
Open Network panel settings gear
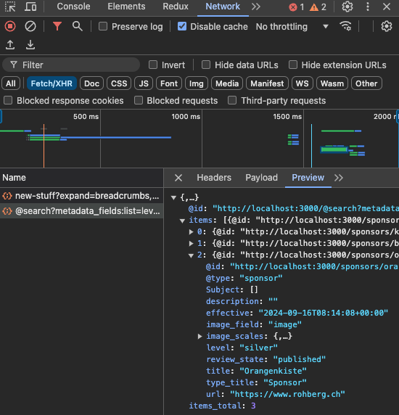pyautogui.click(x=386, y=26)
